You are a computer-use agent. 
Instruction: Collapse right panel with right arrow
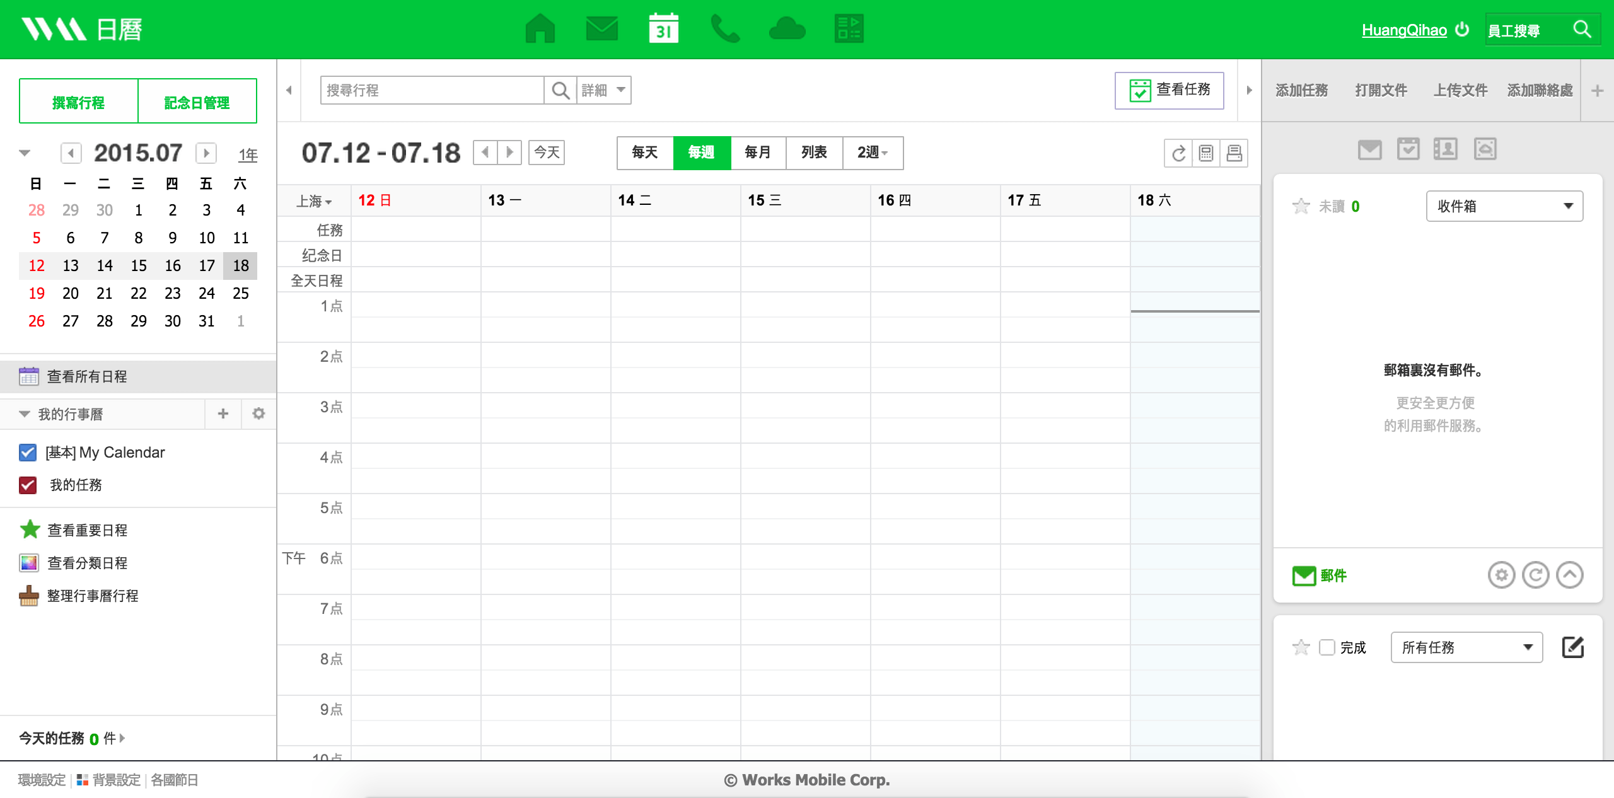tap(1249, 90)
